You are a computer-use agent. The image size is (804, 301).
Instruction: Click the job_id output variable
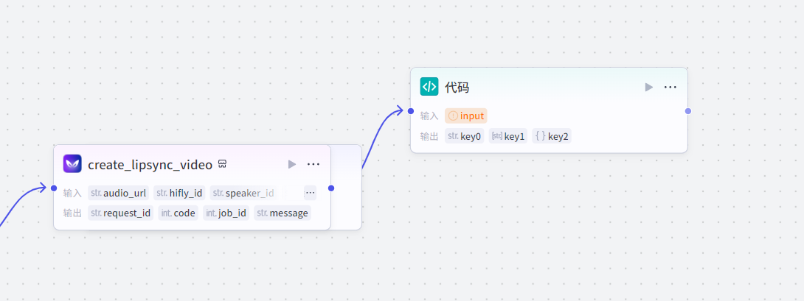(226, 213)
